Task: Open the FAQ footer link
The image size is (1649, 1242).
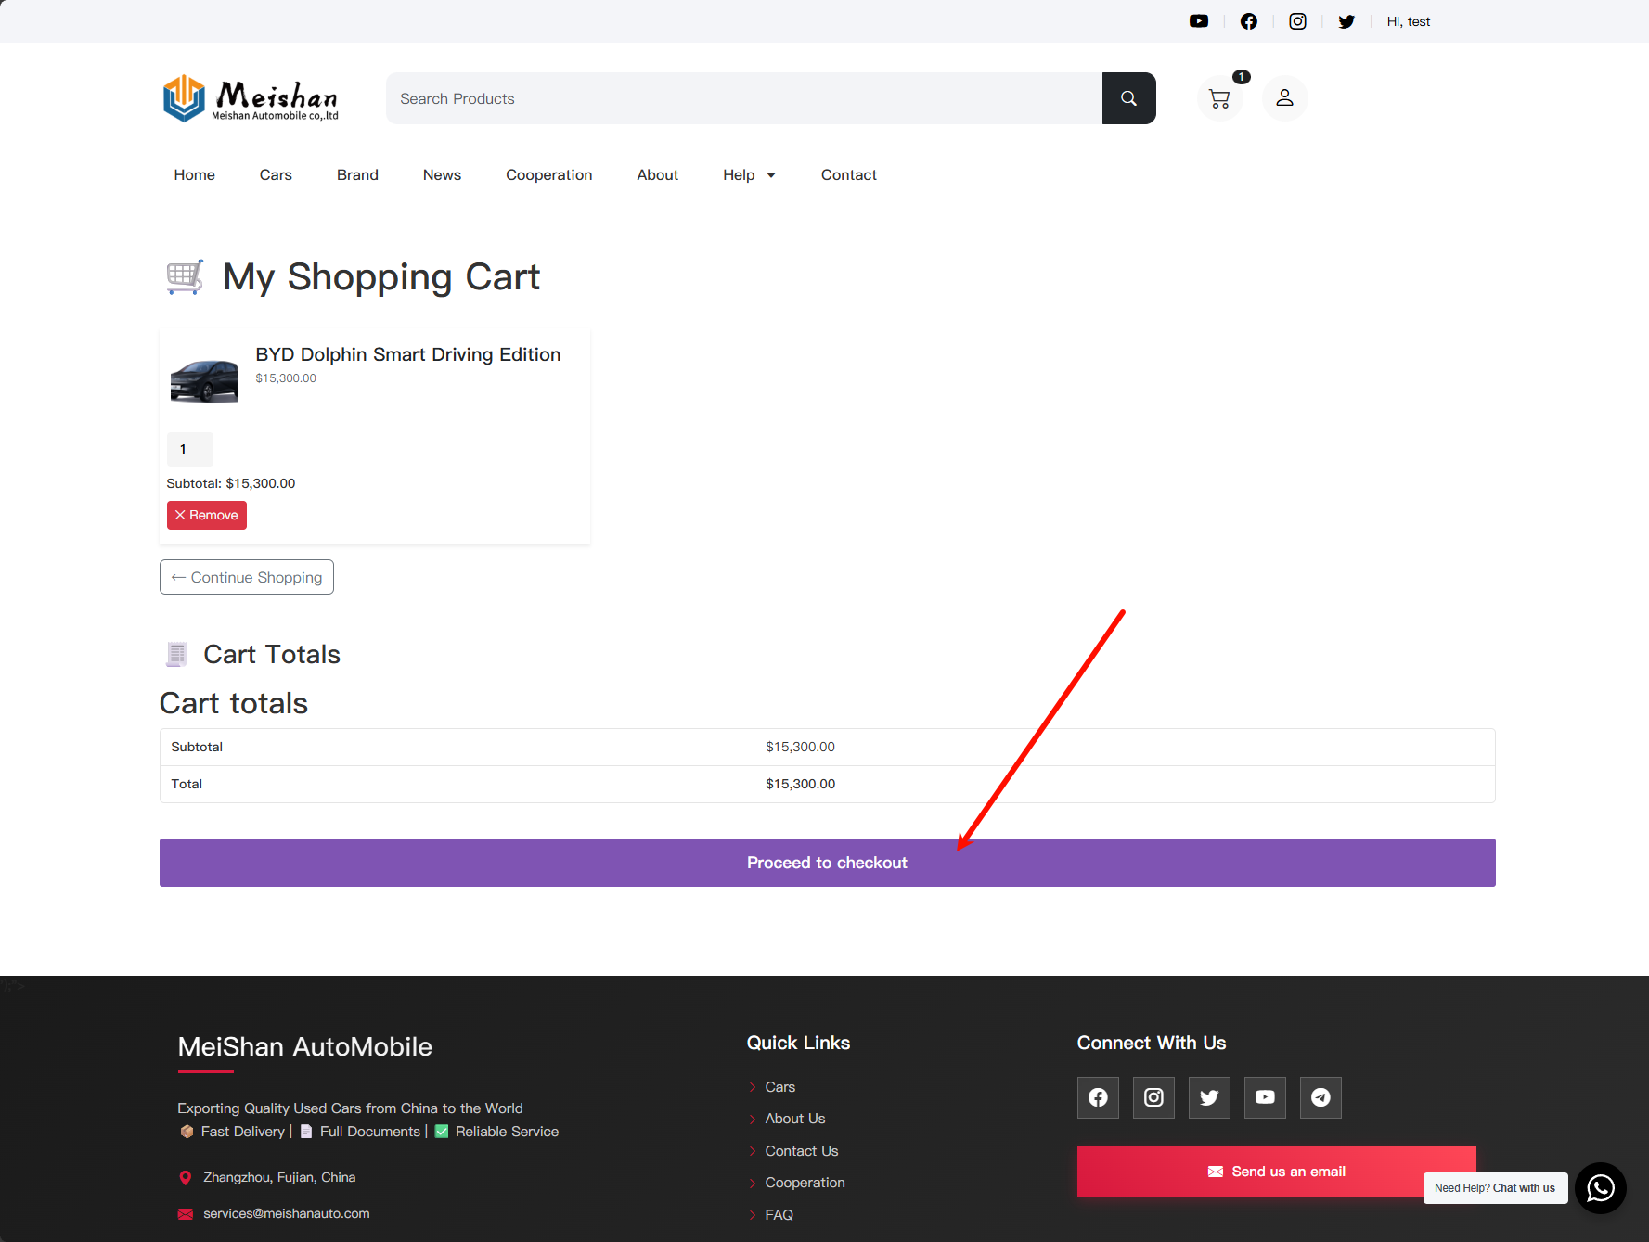Action: [779, 1215]
